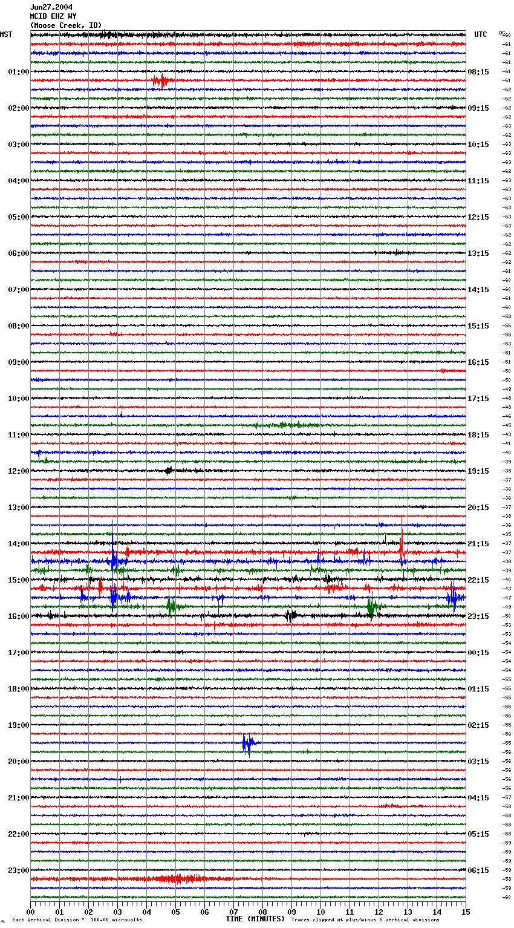The width and height of the screenshot is (514, 928).
Task: Click minute tick 07 on time axis
Action: click(233, 912)
